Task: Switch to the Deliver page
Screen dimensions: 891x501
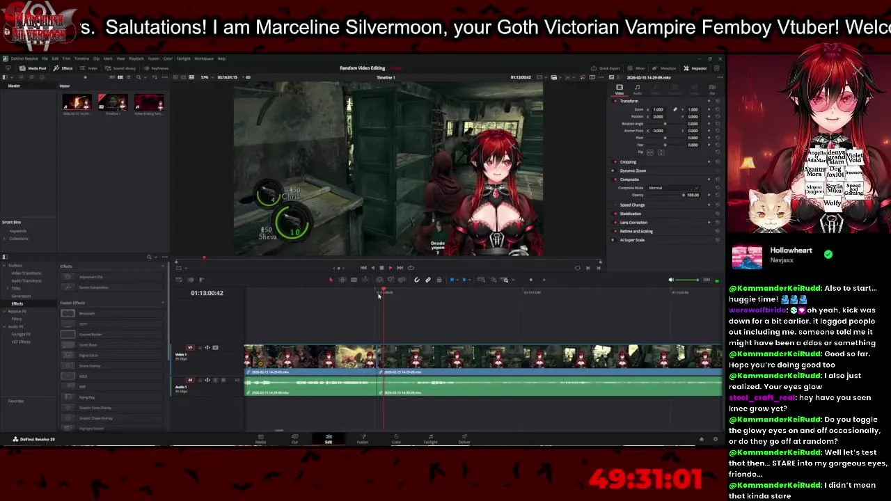Action: click(464, 440)
